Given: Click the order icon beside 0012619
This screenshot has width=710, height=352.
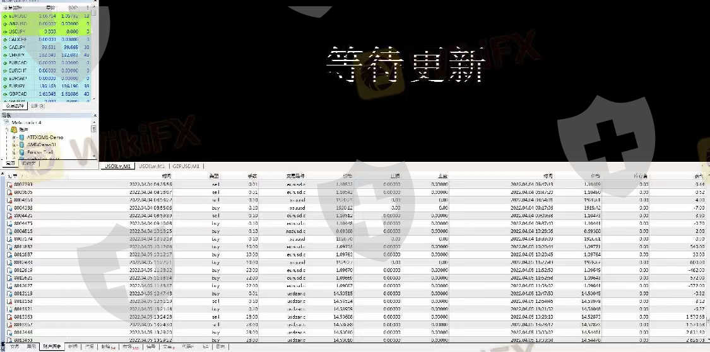Looking at the screenshot, I should [9, 270].
